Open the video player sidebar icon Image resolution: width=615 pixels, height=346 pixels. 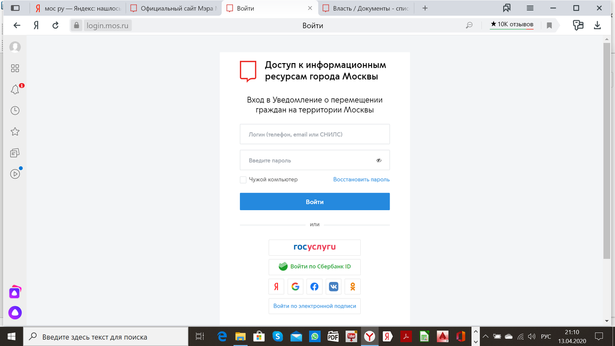point(15,173)
